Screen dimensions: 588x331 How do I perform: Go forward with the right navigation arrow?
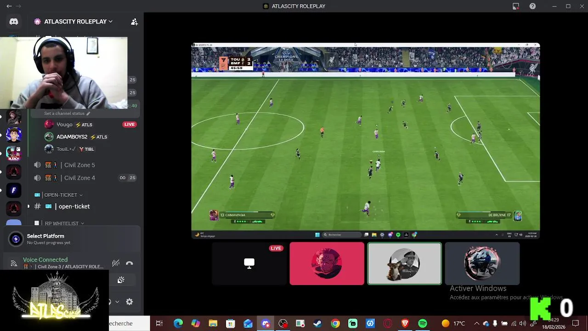pos(18,6)
